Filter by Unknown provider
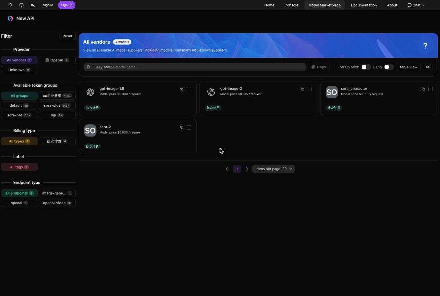Image resolution: width=440 pixels, height=296 pixels. (19, 70)
